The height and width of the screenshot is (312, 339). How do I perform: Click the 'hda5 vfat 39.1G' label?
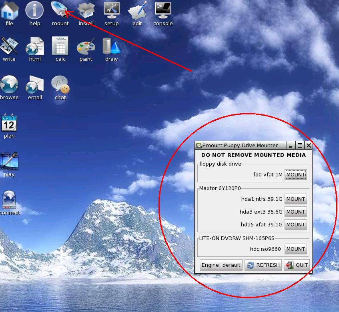pyautogui.click(x=262, y=224)
